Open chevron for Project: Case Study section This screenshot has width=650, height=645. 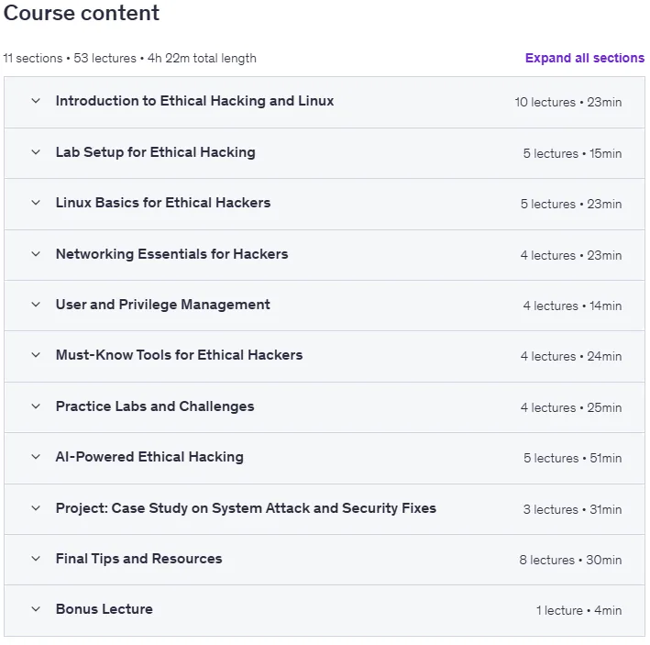(x=36, y=508)
